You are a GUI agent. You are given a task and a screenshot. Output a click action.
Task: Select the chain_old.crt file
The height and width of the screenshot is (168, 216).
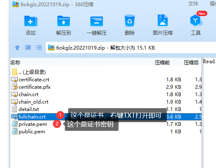[30, 102]
